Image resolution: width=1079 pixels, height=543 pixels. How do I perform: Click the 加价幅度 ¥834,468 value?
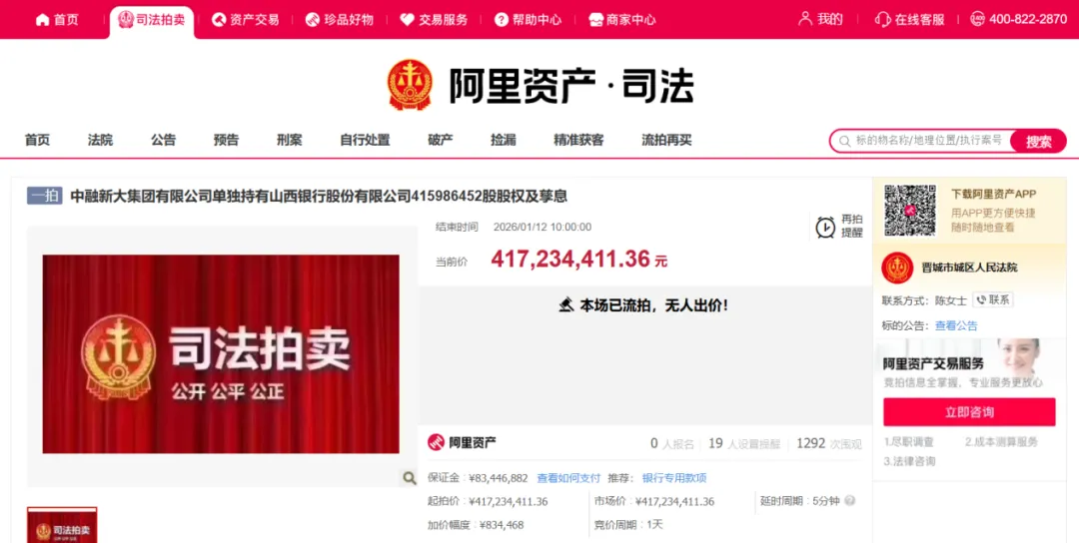click(x=502, y=524)
